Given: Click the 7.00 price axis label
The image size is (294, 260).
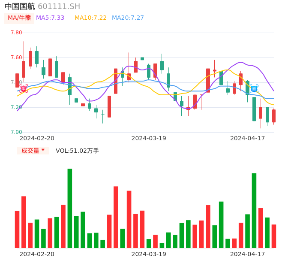Looking at the screenshot, I should pos(16,132).
